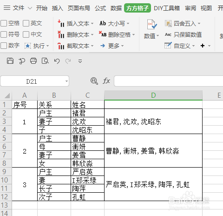The height and width of the screenshot is (216, 223).
Task: Switch to the 审阅 tab
Action: [190, 8]
